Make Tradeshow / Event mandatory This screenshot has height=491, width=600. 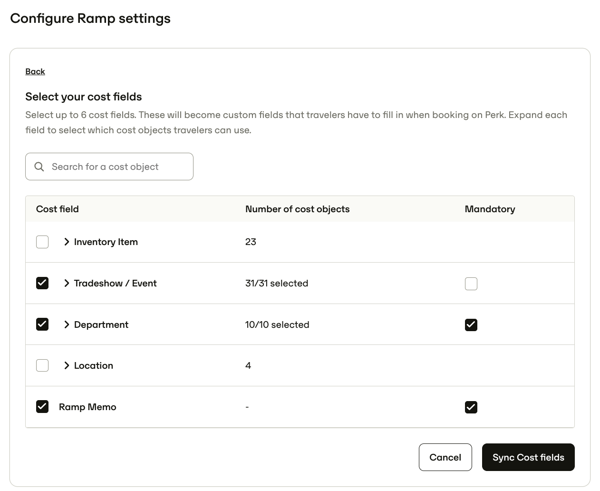pos(471,284)
